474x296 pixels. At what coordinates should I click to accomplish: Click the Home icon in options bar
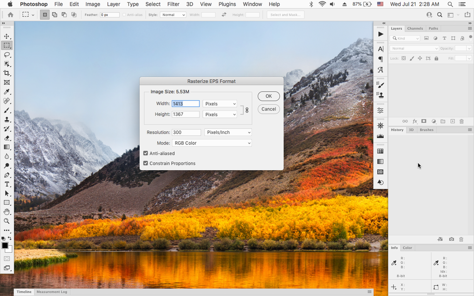pyautogui.click(x=10, y=15)
